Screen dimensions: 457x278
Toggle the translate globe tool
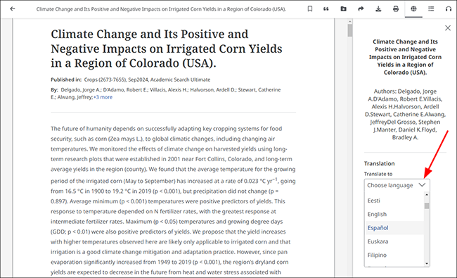click(413, 8)
